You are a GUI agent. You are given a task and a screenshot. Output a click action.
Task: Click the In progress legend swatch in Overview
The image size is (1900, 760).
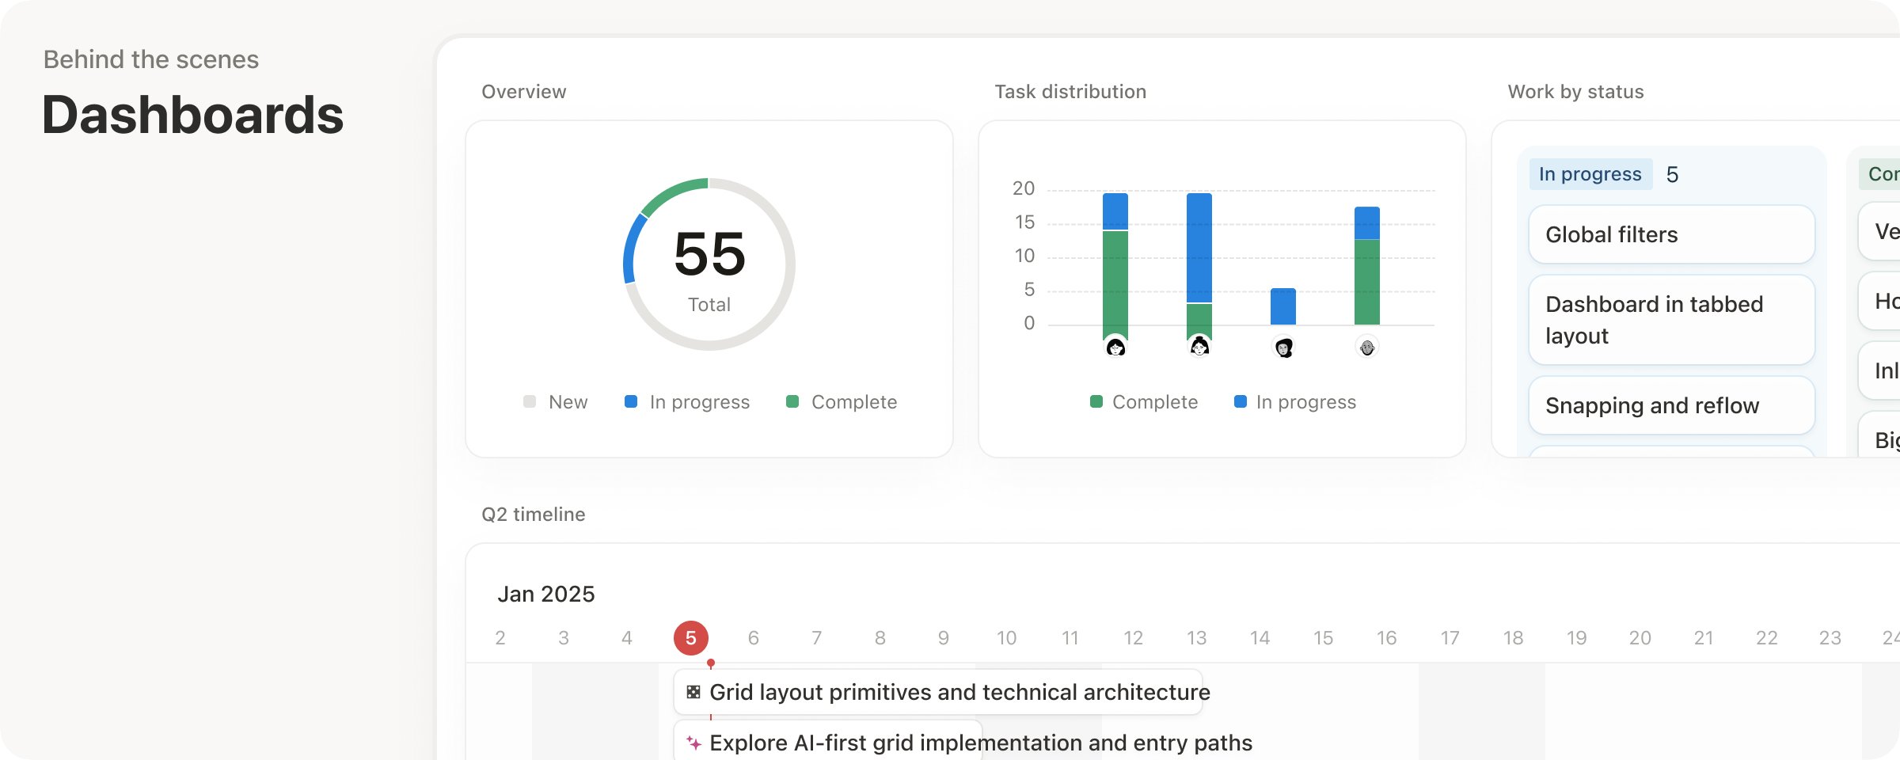[631, 401]
